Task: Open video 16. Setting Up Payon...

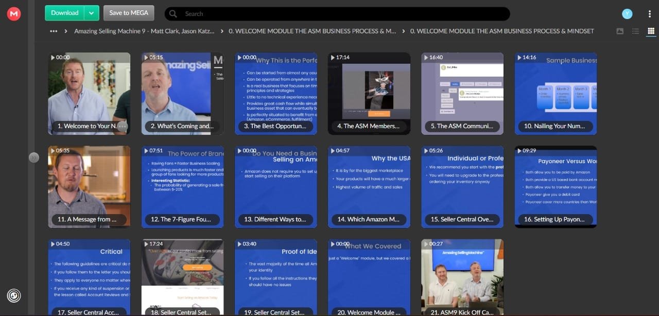Action: click(556, 187)
